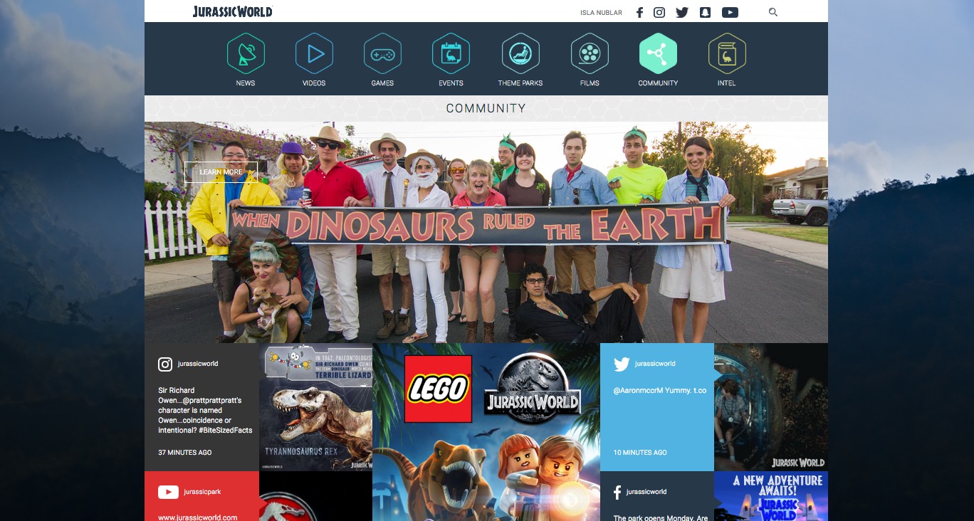Open the red Jurassic logo thumbnail
974x521 pixels.
pyautogui.click(x=315, y=496)
